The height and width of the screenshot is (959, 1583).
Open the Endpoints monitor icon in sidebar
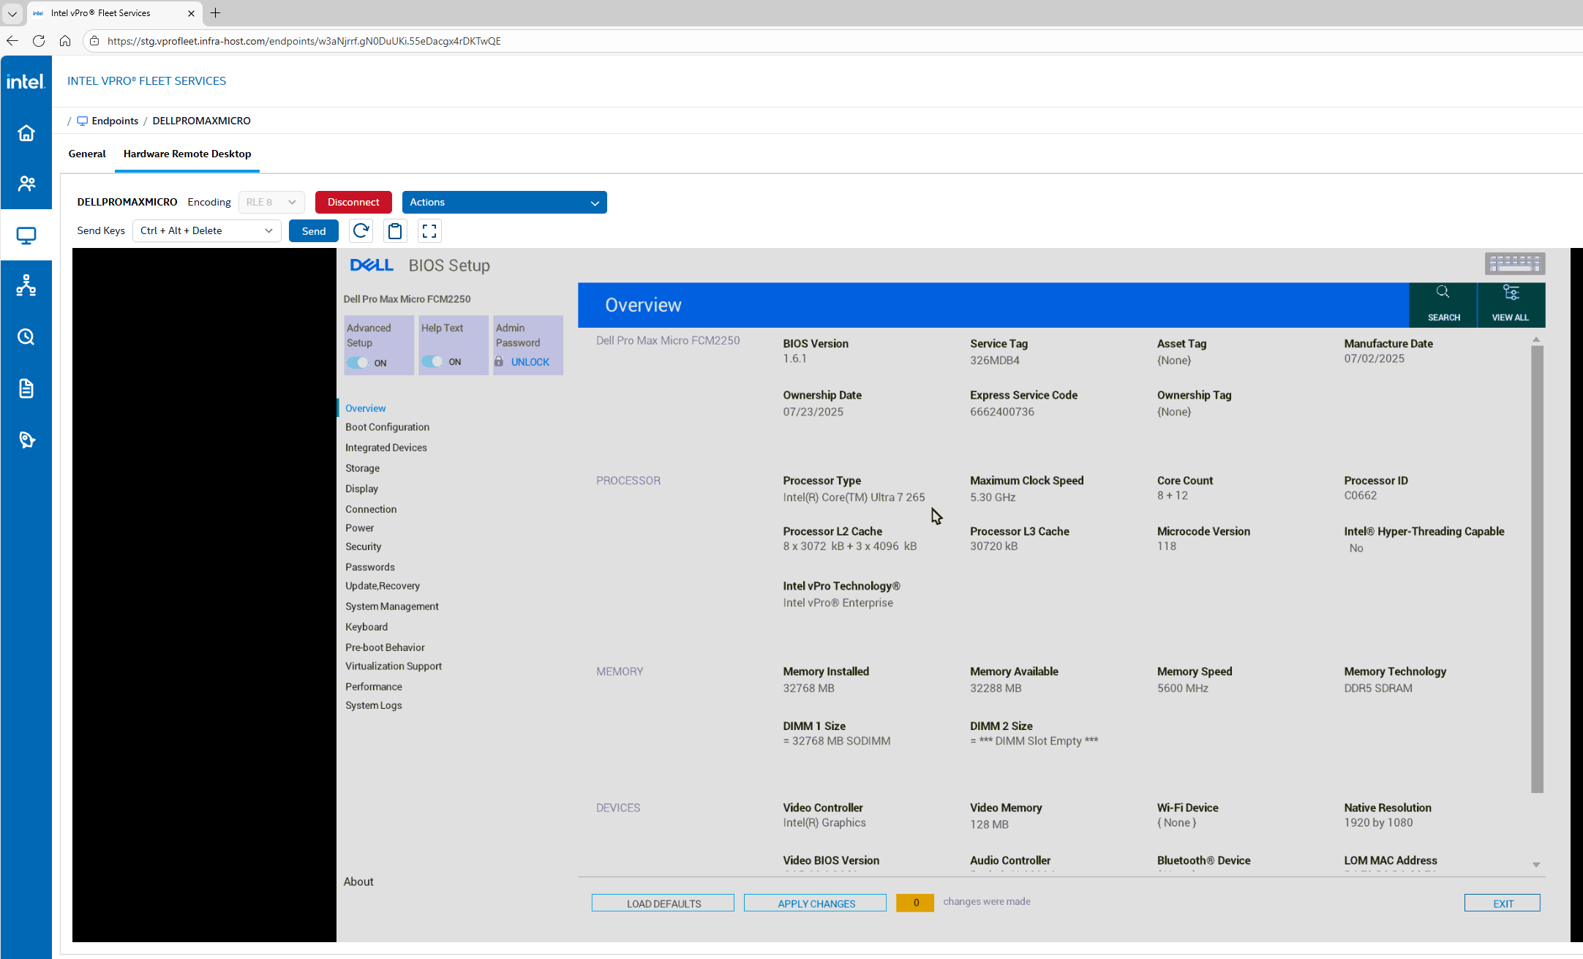coord(26,236)
